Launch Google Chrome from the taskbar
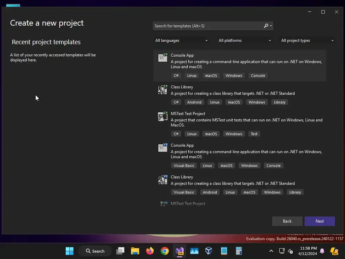The image size is (345, 259). click(x=164, y=251)
